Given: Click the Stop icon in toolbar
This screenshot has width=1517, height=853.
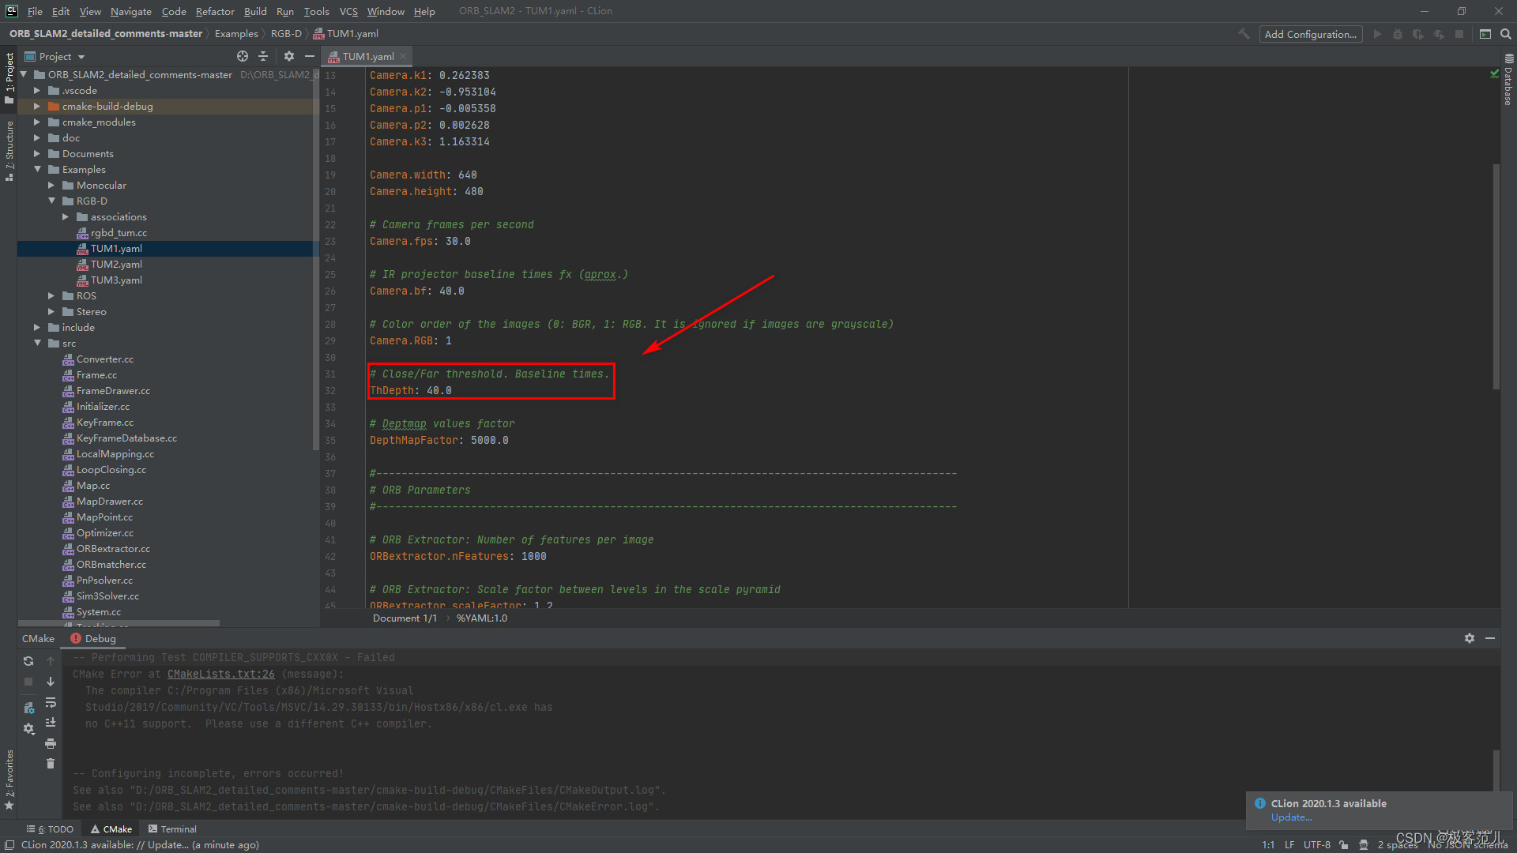Looking at the screenshot, I should 1459,34.
